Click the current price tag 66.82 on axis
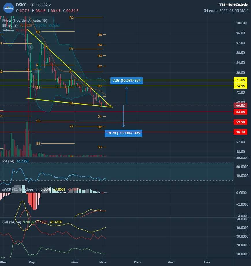The width and height of the screenshot is (251, 266). (241, 105)
